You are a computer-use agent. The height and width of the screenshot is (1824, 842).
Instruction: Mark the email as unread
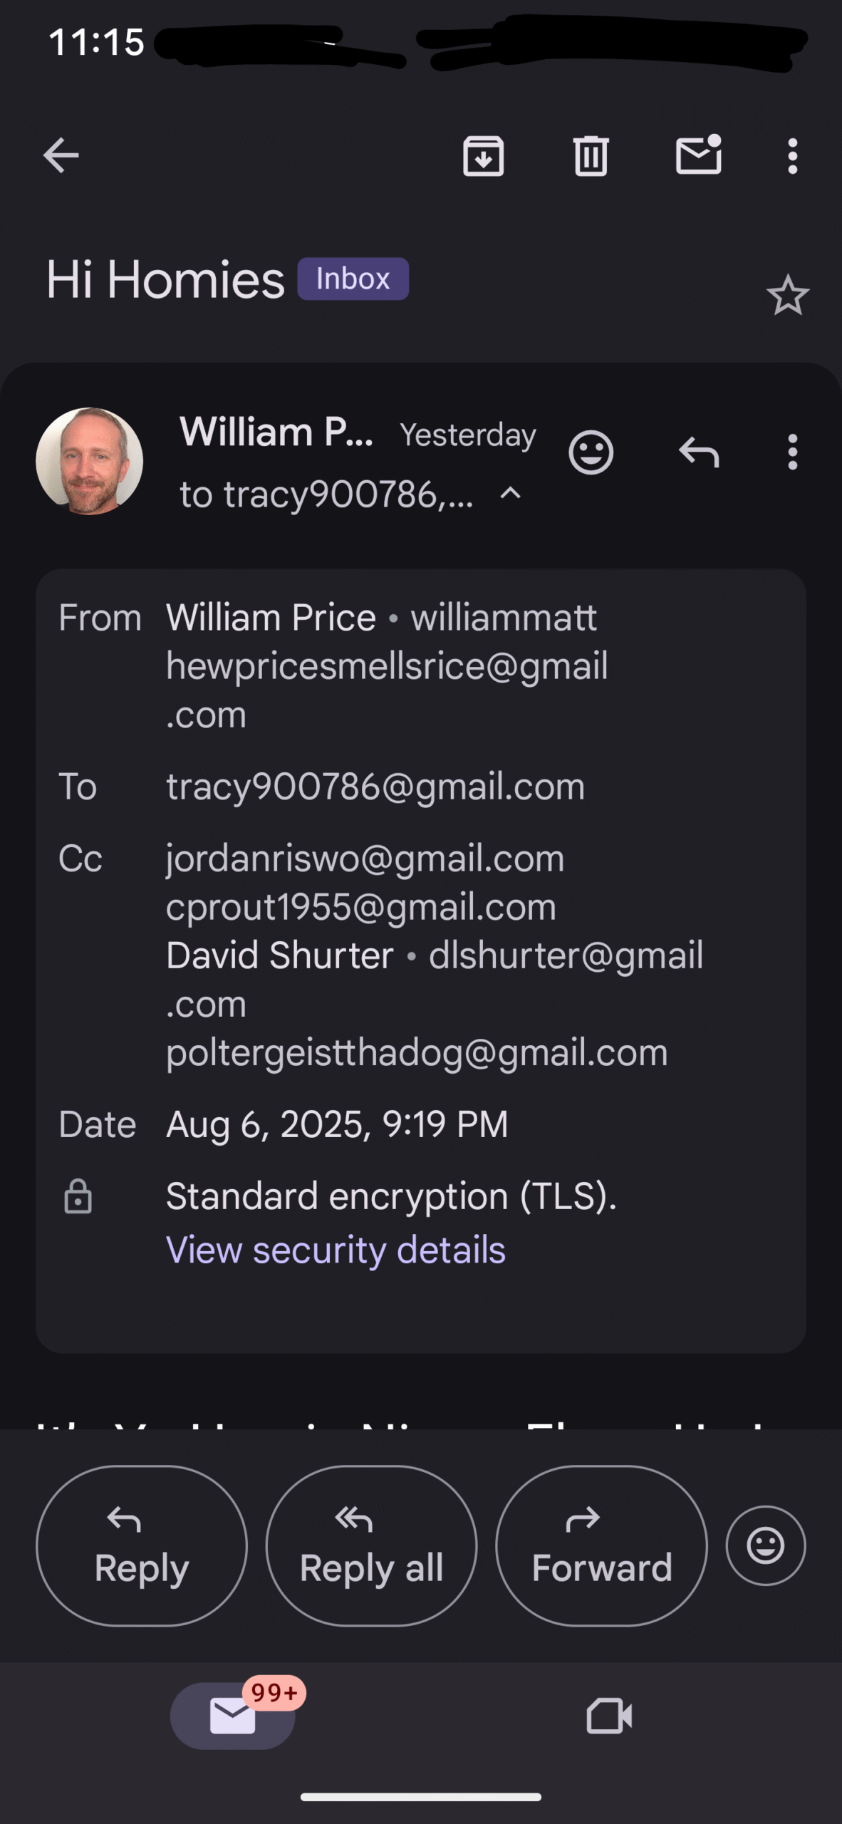coord(699,155)
